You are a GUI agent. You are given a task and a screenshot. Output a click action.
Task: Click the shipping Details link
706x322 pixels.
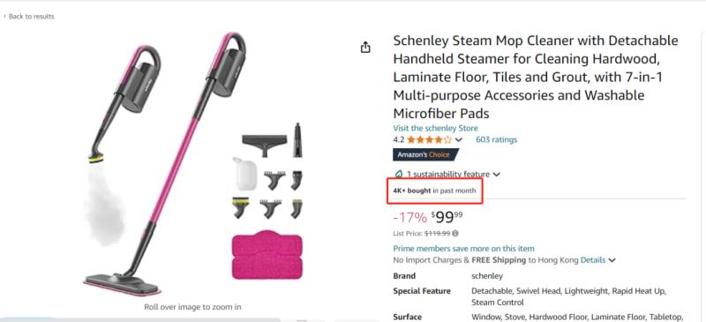pos(593,260)
